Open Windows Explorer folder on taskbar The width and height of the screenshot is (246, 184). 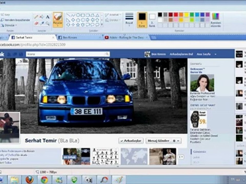[14, 180]
